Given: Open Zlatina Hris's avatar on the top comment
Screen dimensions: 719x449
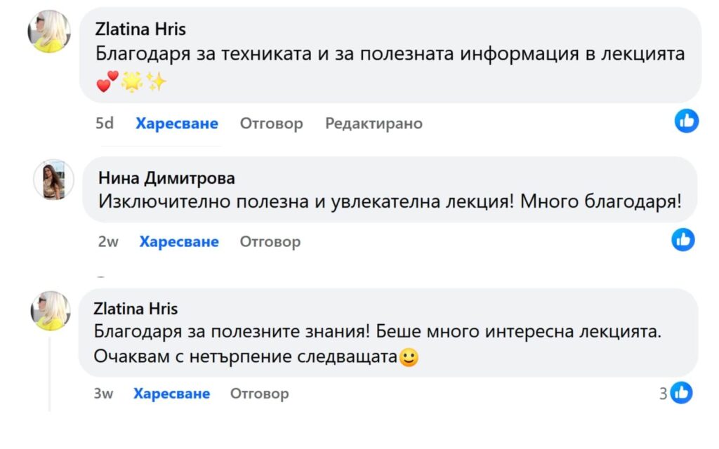Looking at the screenshot, I should click(49, 32).
